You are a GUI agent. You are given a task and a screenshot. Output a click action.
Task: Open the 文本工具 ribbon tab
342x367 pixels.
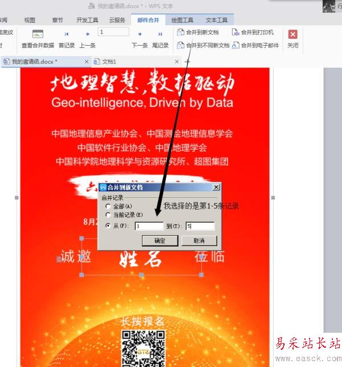tap(217, 20)
